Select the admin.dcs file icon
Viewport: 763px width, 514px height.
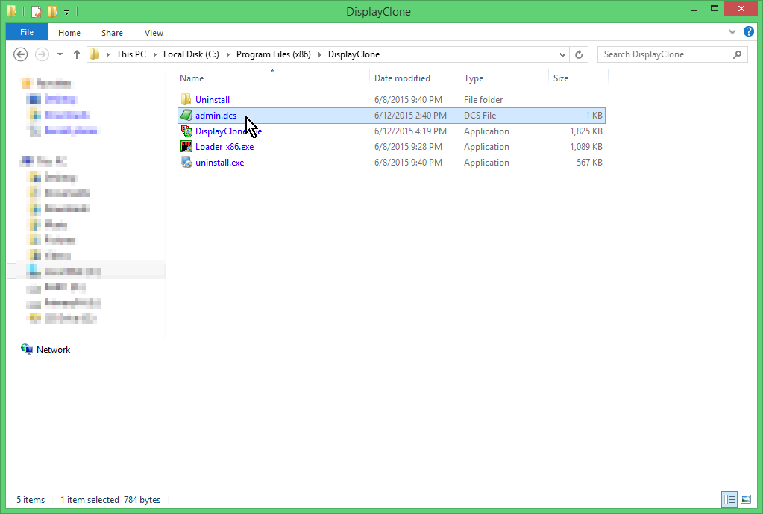[186, 116]
